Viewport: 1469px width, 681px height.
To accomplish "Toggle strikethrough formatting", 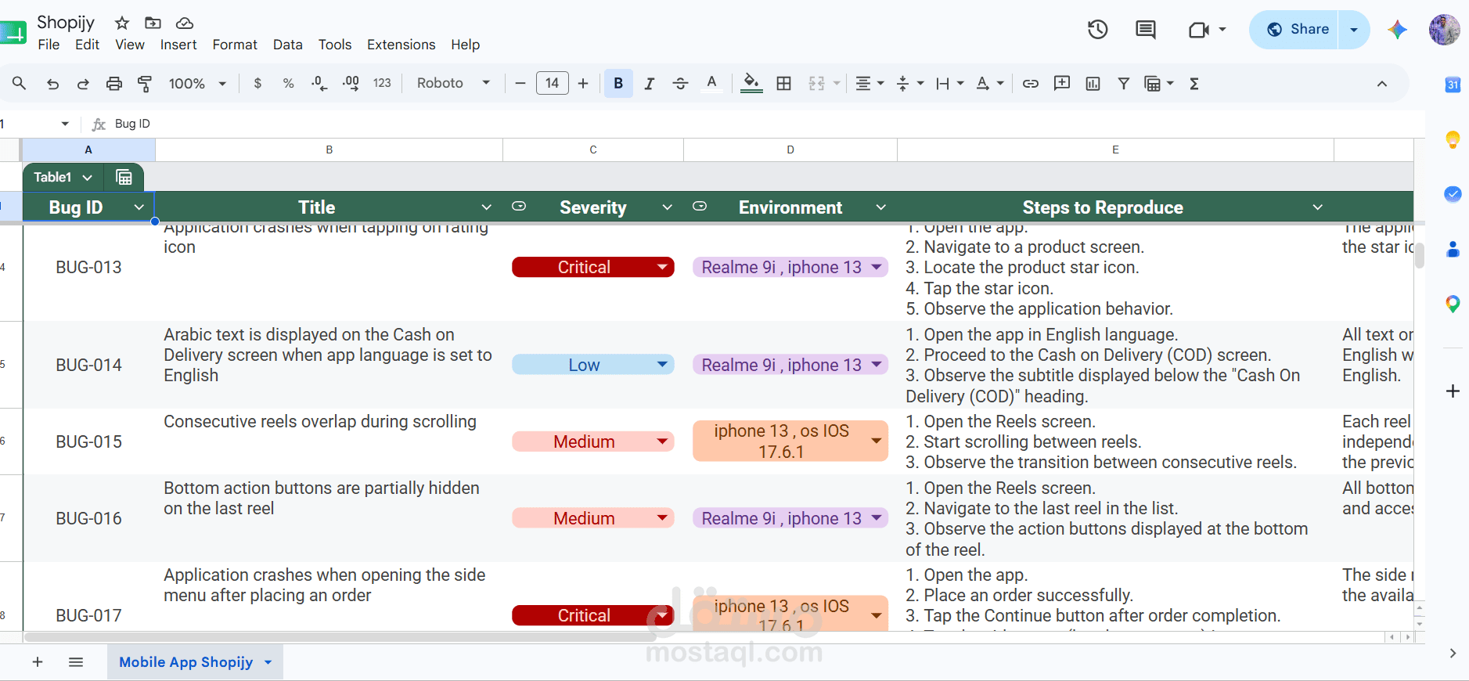I will (x=680, y=84).
